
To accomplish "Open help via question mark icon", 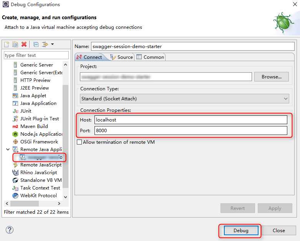I will point(9,230).
